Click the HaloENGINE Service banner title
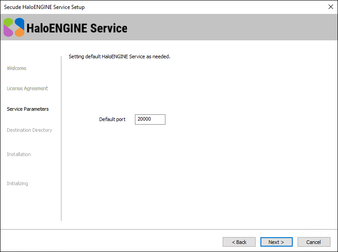This screenshot has height=252, width=338. click(x=77, y=28)
